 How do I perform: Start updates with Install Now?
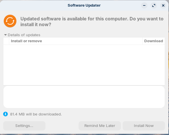tap(144, 126)
